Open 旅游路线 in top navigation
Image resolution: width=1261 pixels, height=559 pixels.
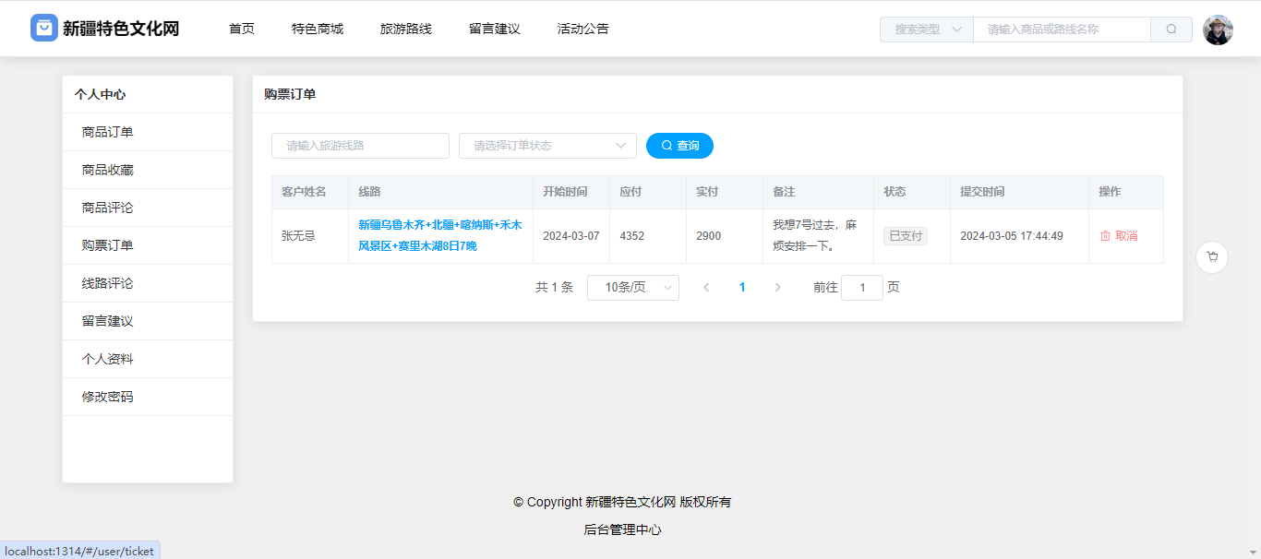[x=406, y=29]
